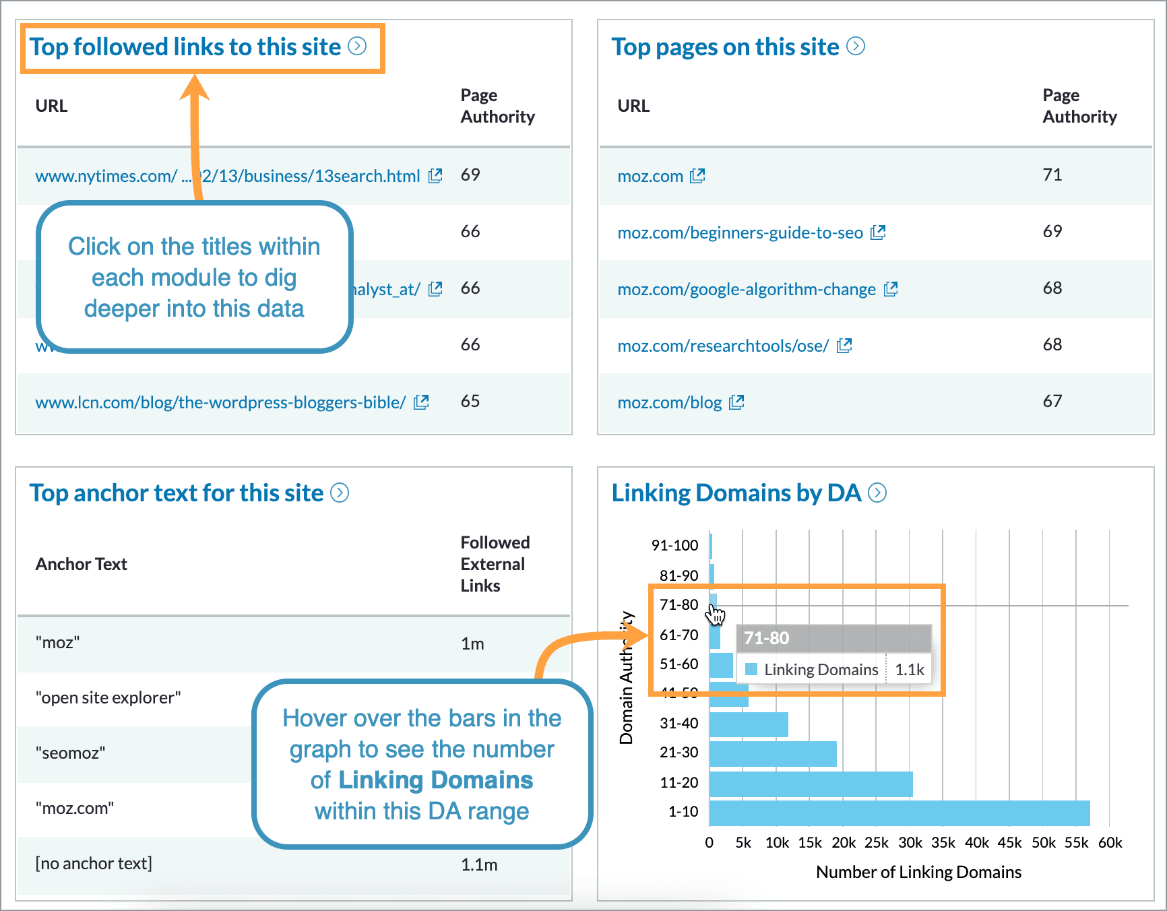1167x911 pixels.
Task: Click the external link icon beside moz.com
Action: [x=698, y=176]
